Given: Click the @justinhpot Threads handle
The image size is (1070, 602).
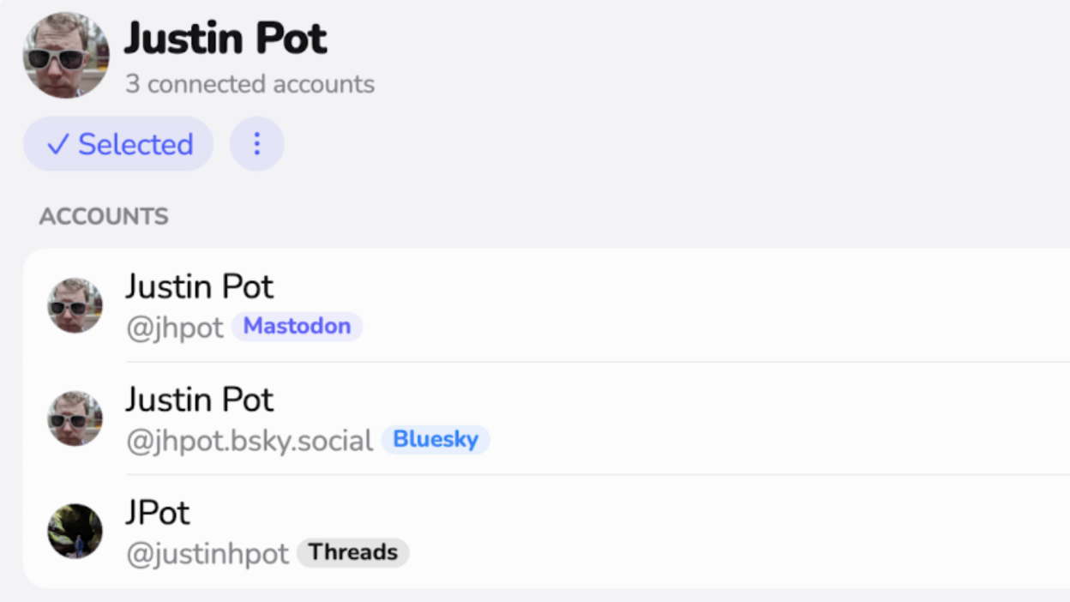Looking at the screenshot, I should [x=207, y=554].
